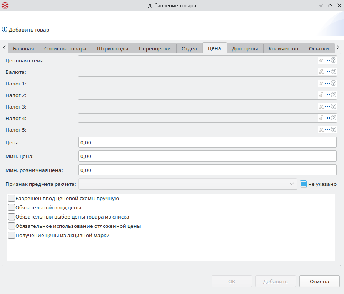The height and width of the screenshot is (294, 344).
Task: Click into the Мин. цена input field
Action: [x=207, y=156]
